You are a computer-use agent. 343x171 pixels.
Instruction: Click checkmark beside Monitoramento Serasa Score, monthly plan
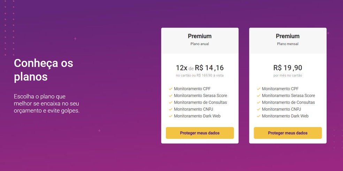point(258,96)
